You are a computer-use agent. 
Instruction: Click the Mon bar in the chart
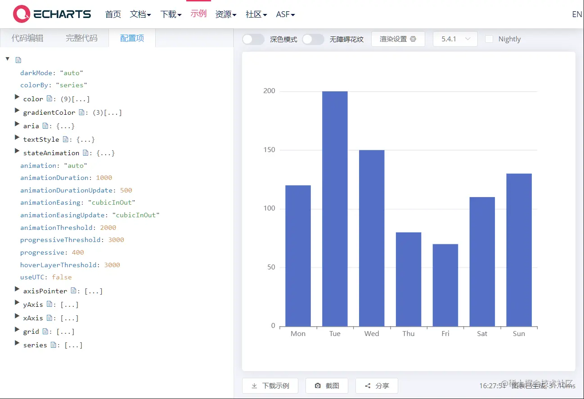click(298, 256)
